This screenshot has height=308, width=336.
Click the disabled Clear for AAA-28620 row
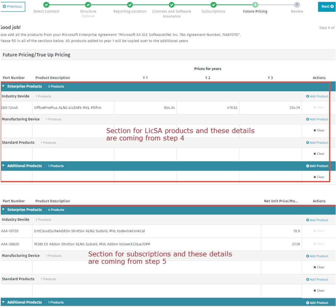click(319, 244)
